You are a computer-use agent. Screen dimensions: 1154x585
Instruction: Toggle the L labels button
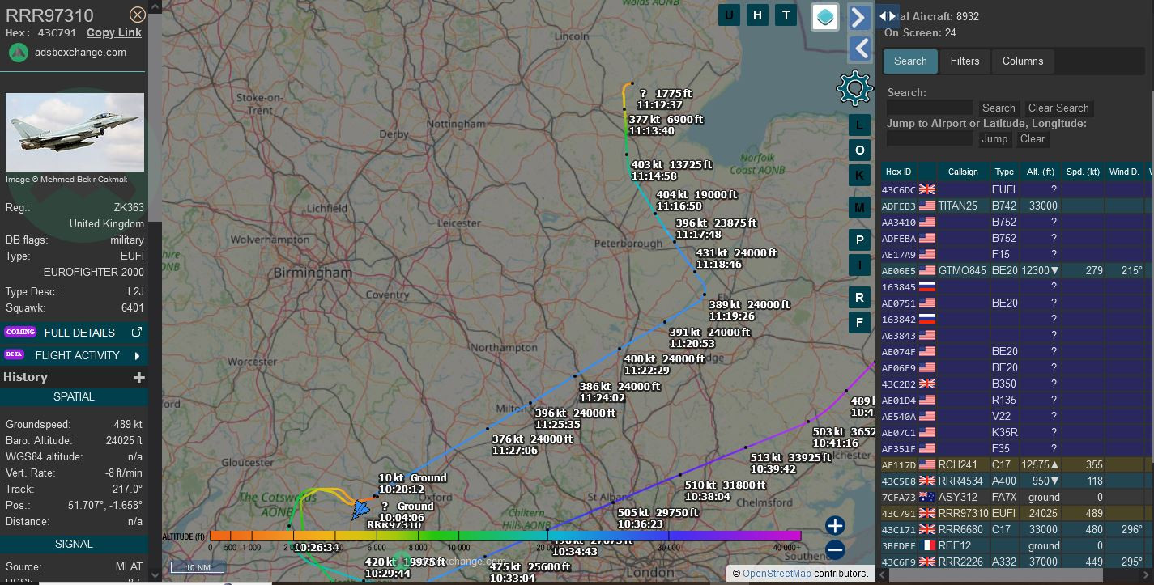(x=859, y=125)
